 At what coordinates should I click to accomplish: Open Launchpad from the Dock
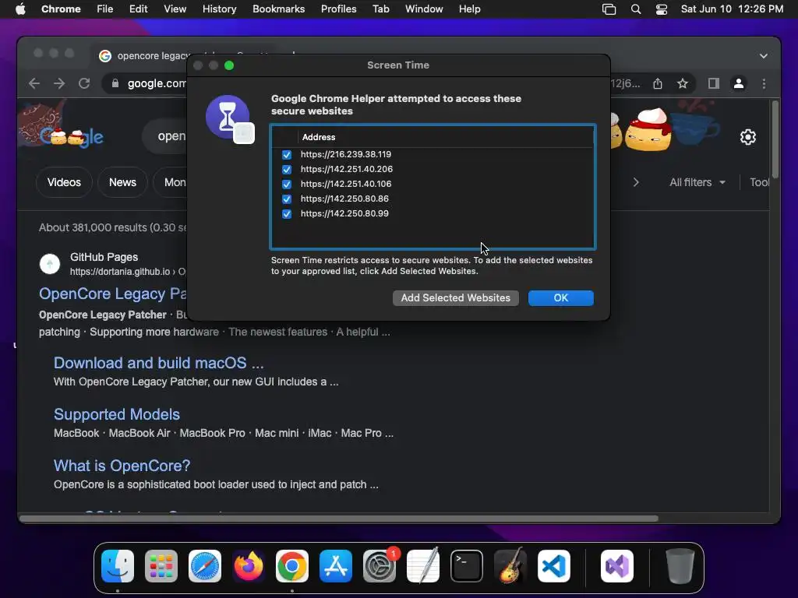click(x=161, y=566)
